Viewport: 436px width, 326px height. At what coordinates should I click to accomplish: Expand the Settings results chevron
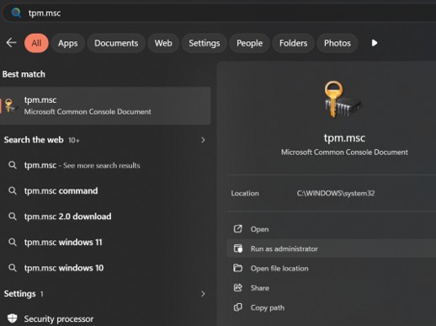(203, 294)
